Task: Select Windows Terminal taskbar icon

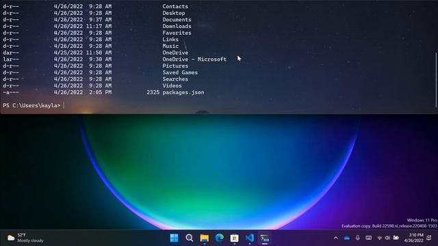Action: click(265, 238)
